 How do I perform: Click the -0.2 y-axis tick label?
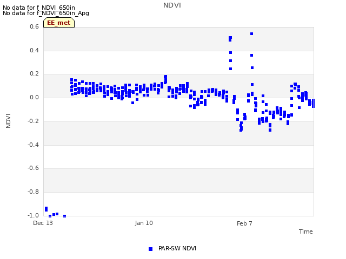[x=34, y=121]
